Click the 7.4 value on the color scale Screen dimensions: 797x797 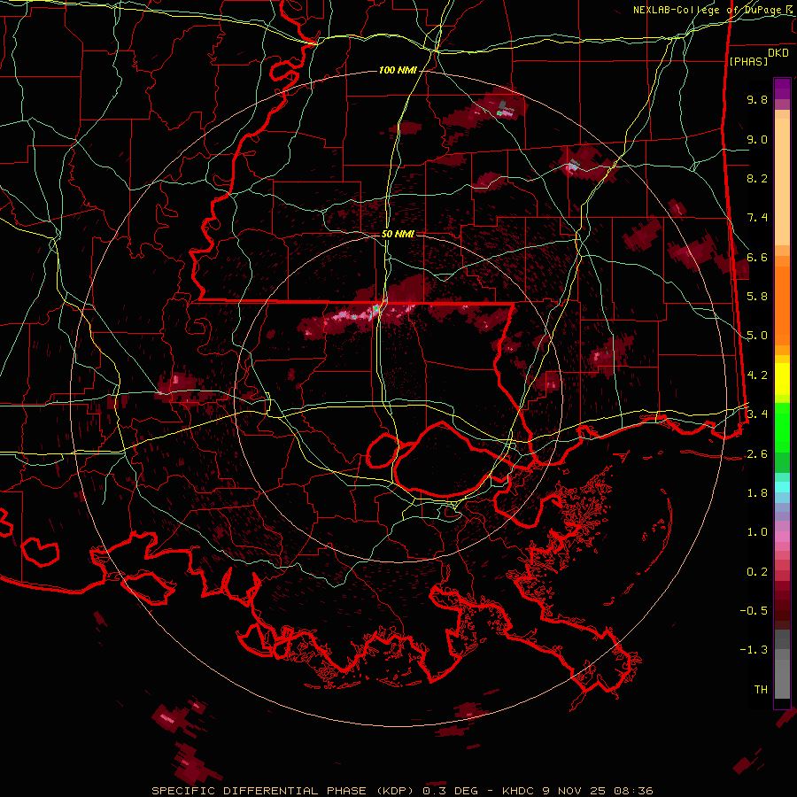click(x=757, y=218)
